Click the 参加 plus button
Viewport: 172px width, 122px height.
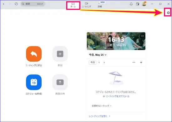(60, 54)
